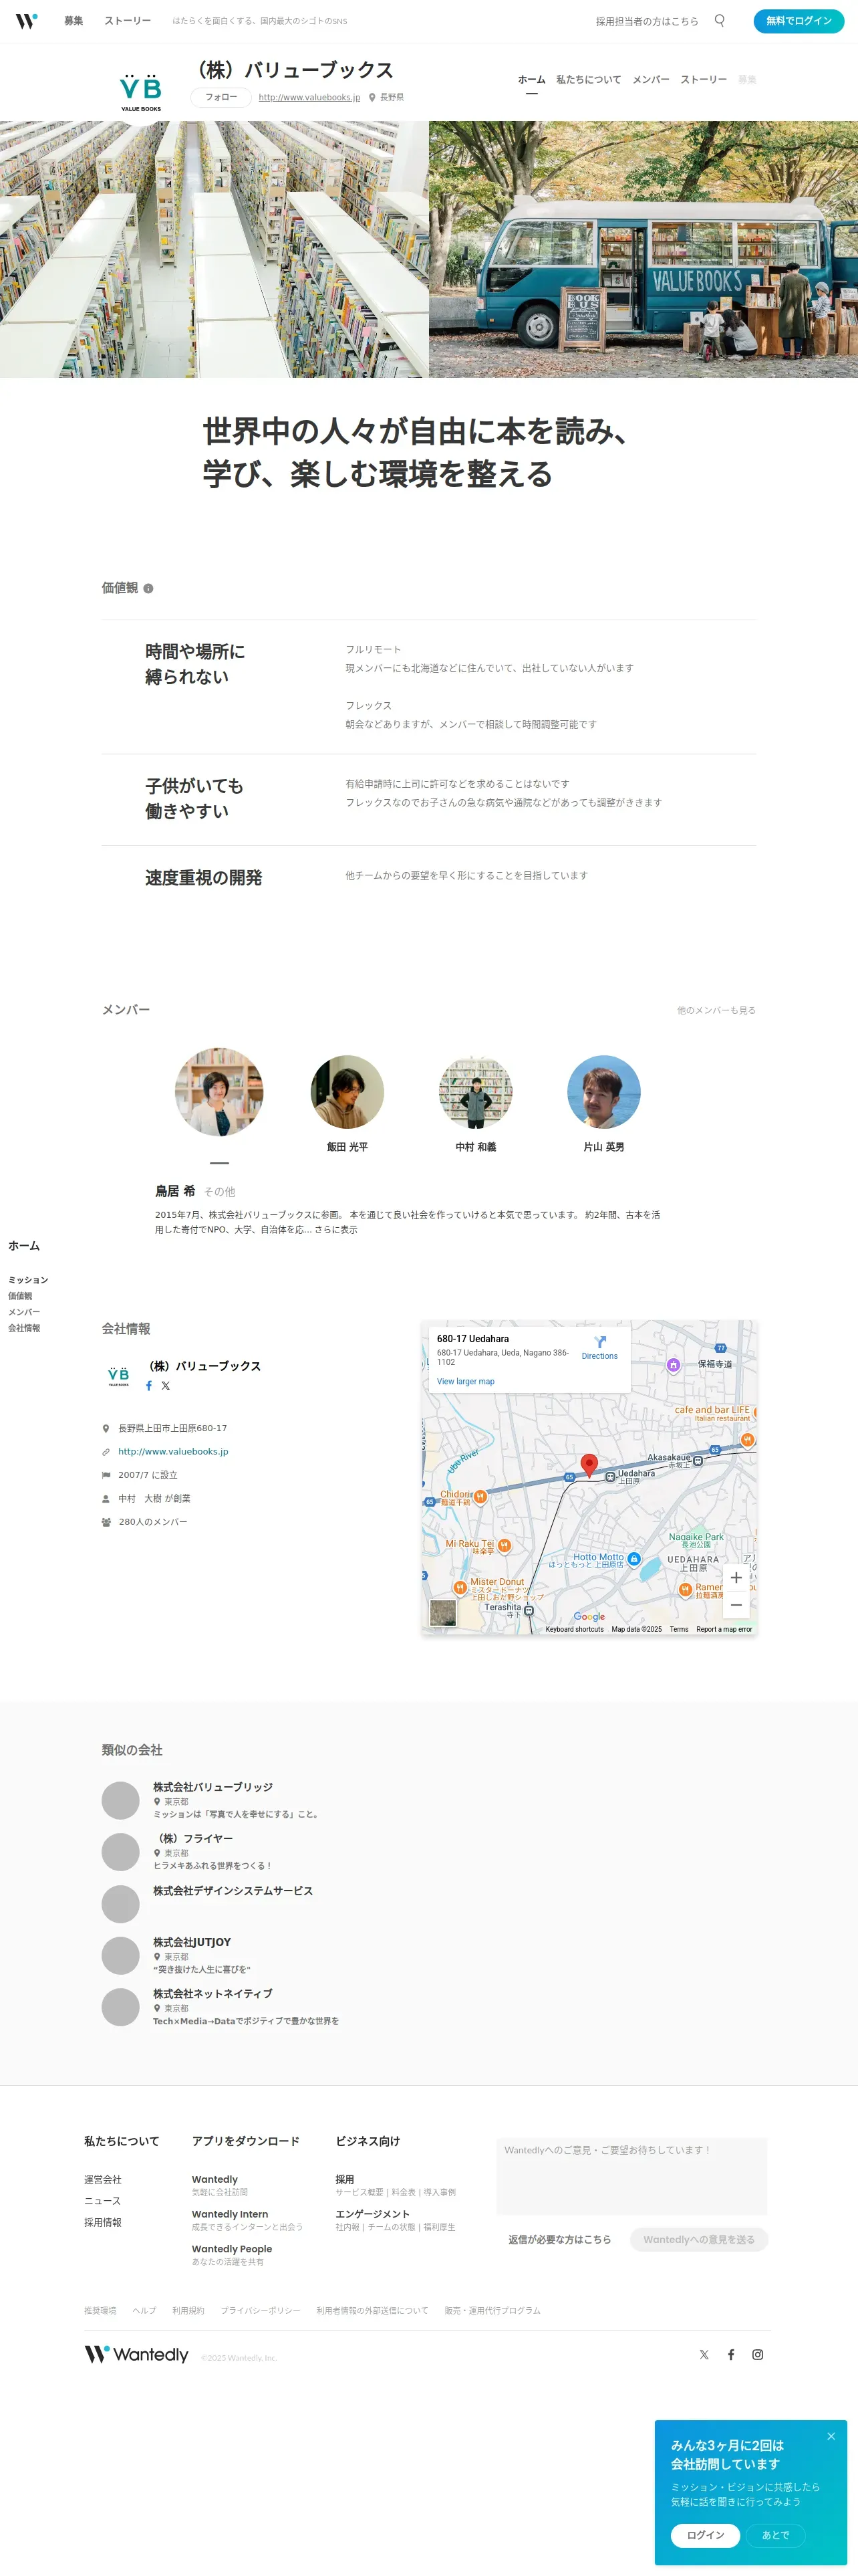Open 採用情報 footer link
Image resolution: width=858 pixels, height=2576 pixels.
click(x=103, y=2222)
